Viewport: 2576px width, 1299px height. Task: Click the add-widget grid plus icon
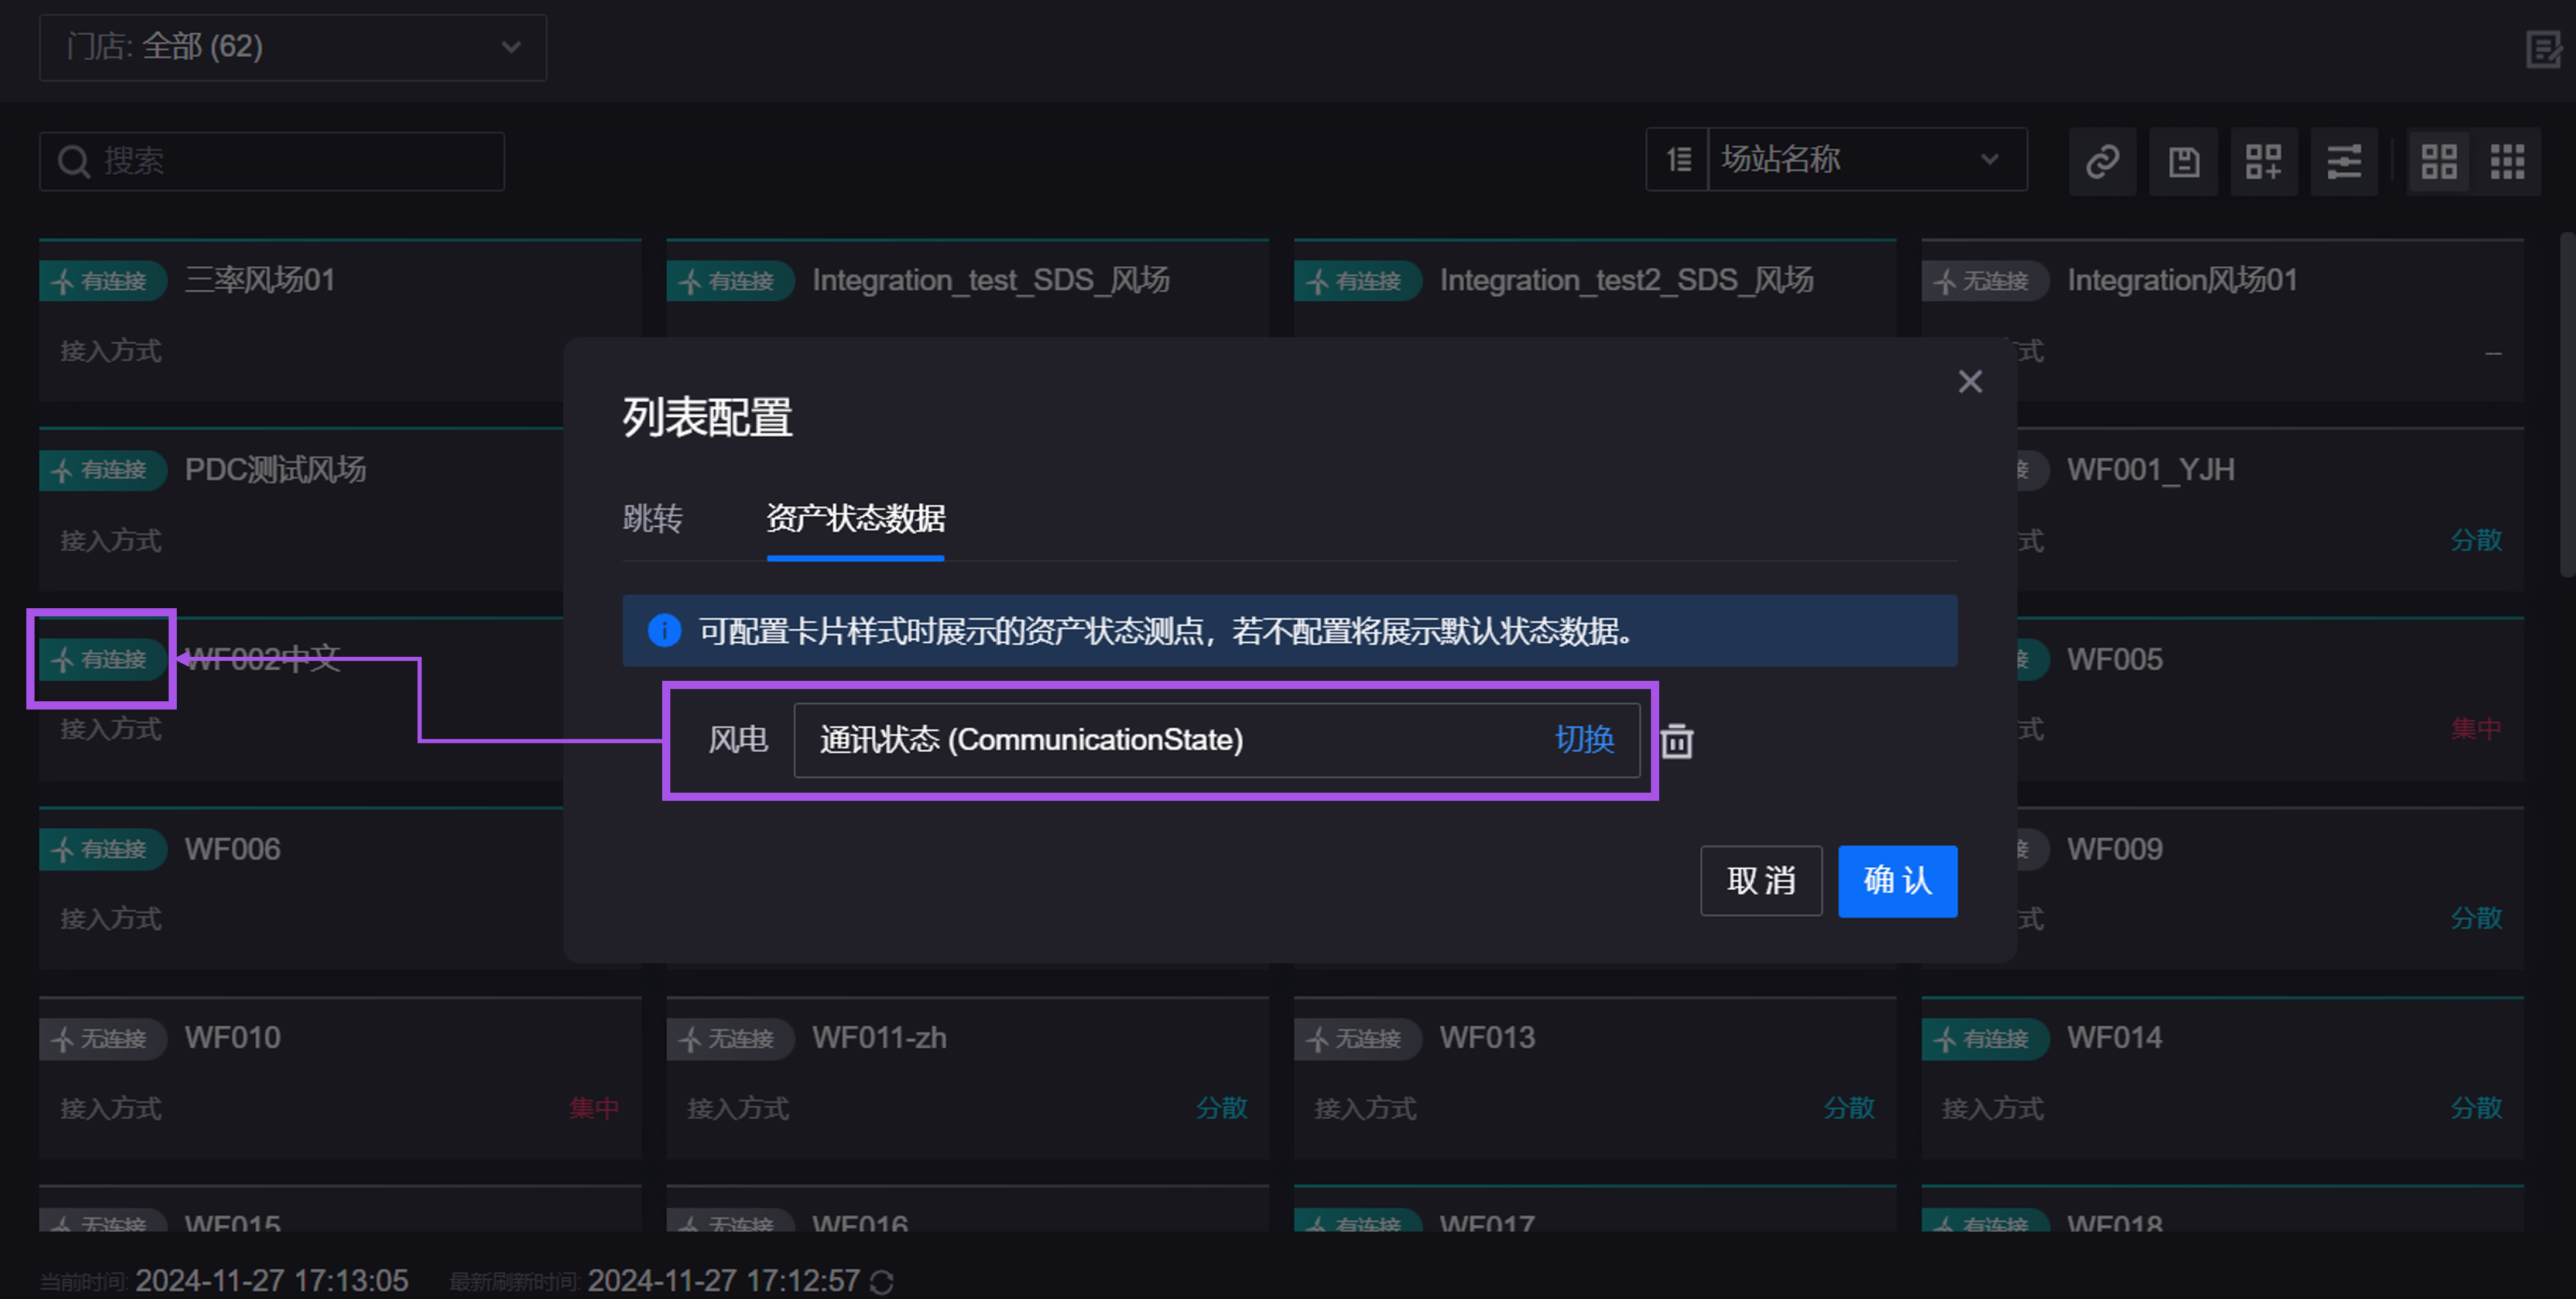[2263, 161]
